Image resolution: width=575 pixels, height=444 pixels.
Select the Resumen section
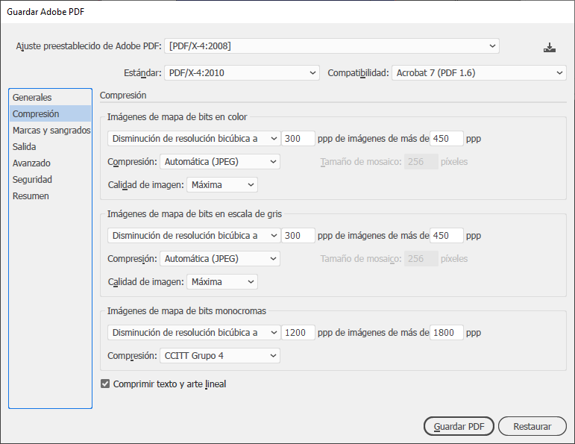click(50, 196)
